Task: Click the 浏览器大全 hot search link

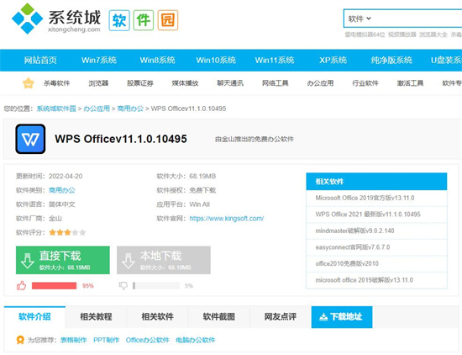Action: click(x=433, y=34)
